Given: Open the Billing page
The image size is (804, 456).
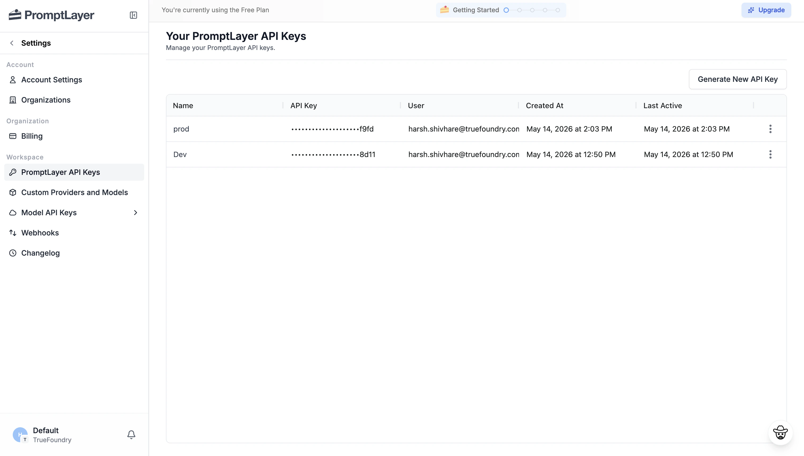Looking at the screenshot, I should tap(74, 136).
